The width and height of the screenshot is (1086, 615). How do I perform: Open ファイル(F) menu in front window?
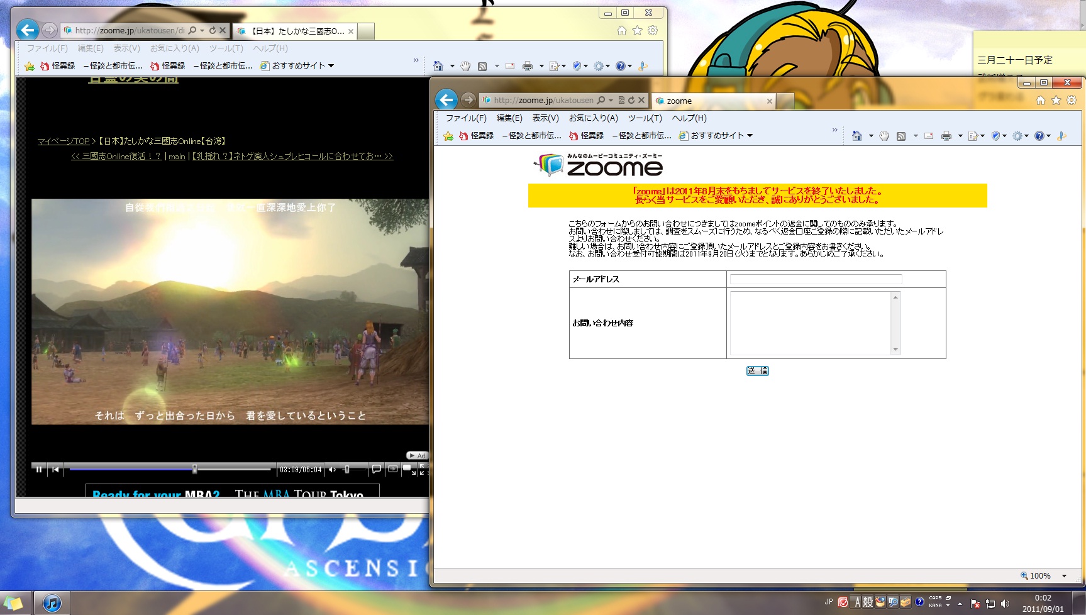(x=466, y=118)
